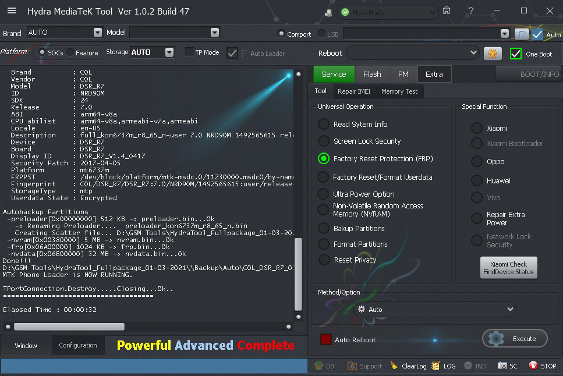This screenshot has width=563, height=376.
Task: Switch to the Configuration tab
Action: [x=78, y=345]
